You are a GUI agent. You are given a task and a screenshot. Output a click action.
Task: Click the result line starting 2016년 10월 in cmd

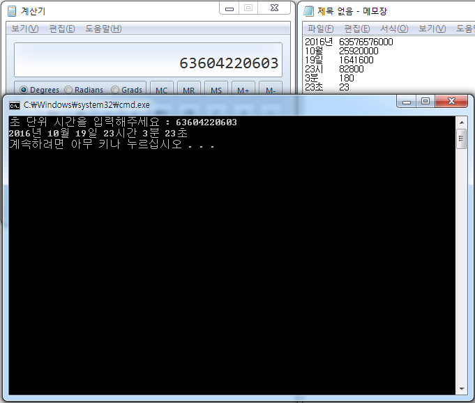(98, 133)
